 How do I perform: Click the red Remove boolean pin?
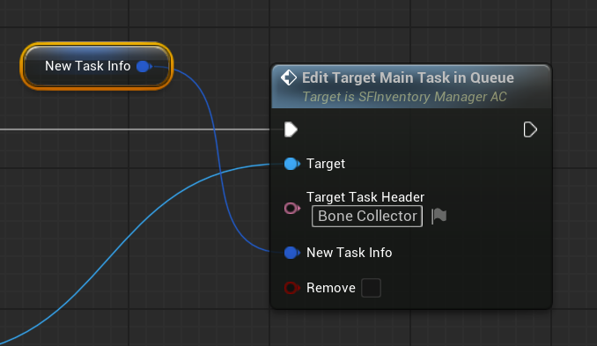292,288
